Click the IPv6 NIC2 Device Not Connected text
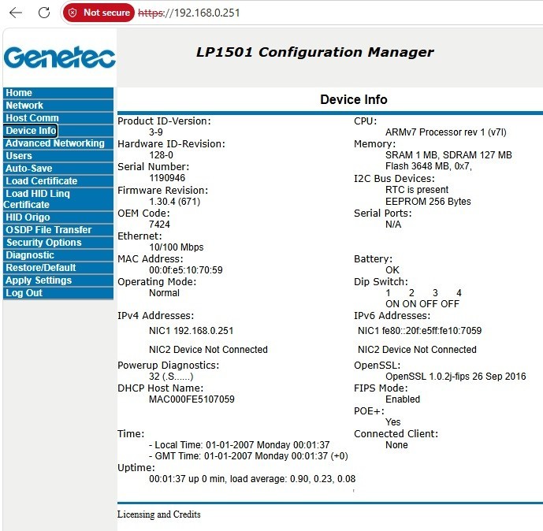The image size is (543, 531). pyautogui.click(x=417, y=350)
